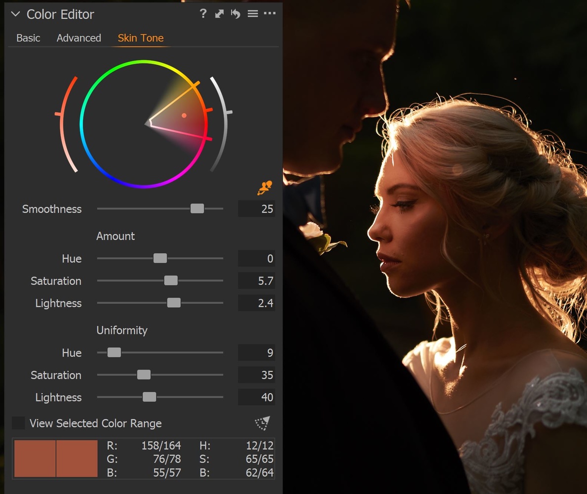Image resolution: width=587 pixels, height=494 pixels.
Task: Collapse the Color Editor panel chevron
Action: 15,14
